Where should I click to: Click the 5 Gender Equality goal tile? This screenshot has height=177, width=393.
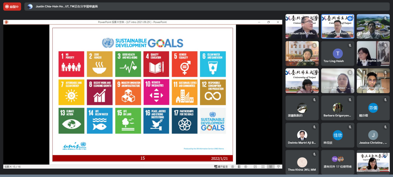(185, 64)
